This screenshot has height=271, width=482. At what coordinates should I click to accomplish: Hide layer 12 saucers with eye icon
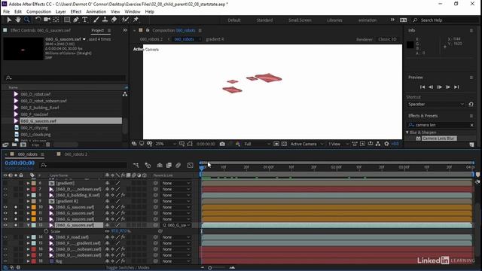(x=5, y=219)
